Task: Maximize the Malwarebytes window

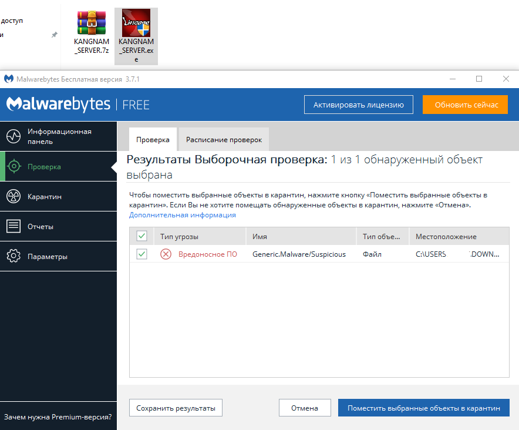Action: [479, 79]
